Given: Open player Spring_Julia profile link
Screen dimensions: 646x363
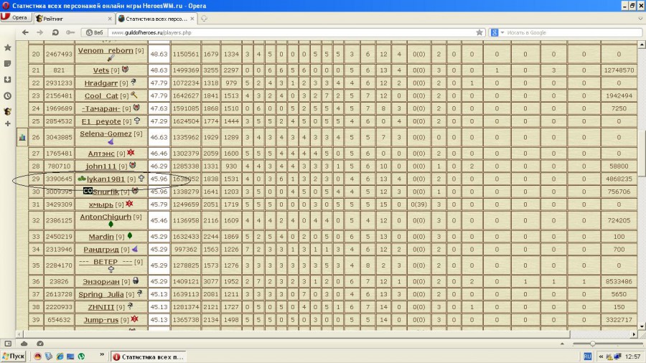Looking at the screenshot, I should (101, 294).
